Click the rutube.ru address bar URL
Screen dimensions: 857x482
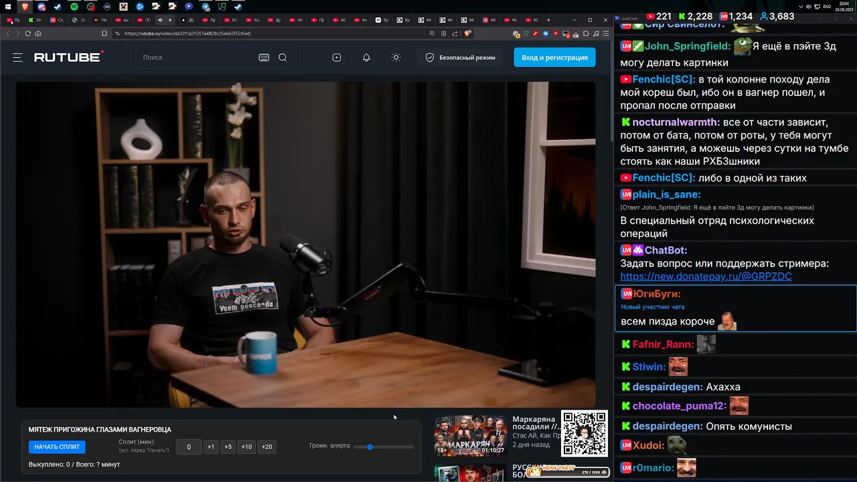point(188,33)
